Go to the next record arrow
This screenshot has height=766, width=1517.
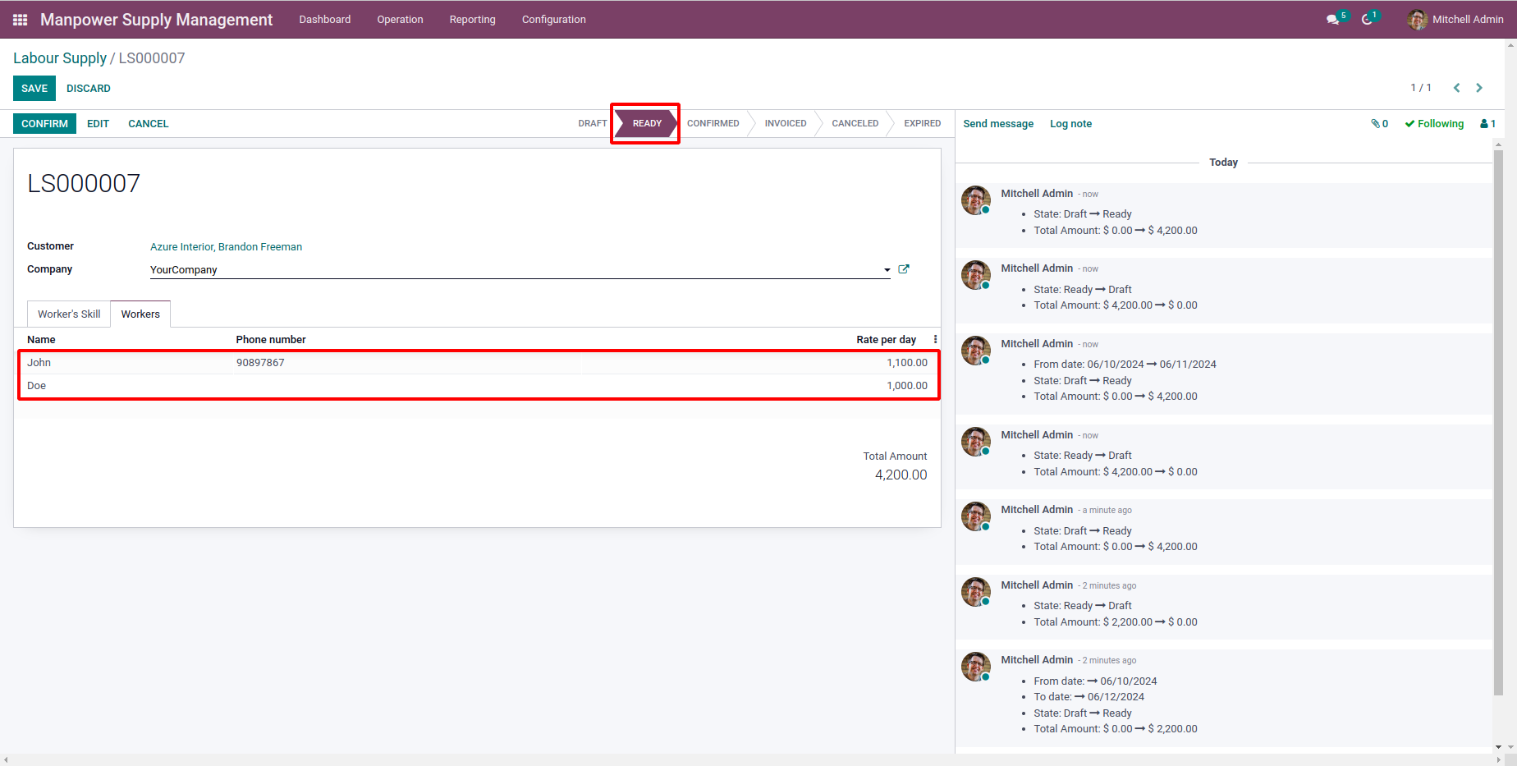click(x=1479, y=88)
